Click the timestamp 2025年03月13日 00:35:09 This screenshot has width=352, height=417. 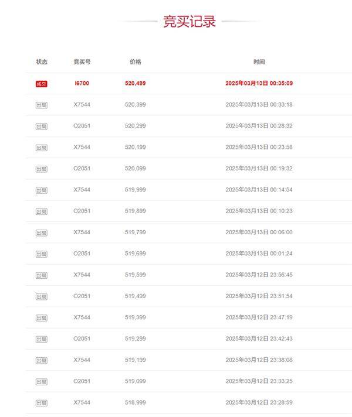tap(259, 83)
